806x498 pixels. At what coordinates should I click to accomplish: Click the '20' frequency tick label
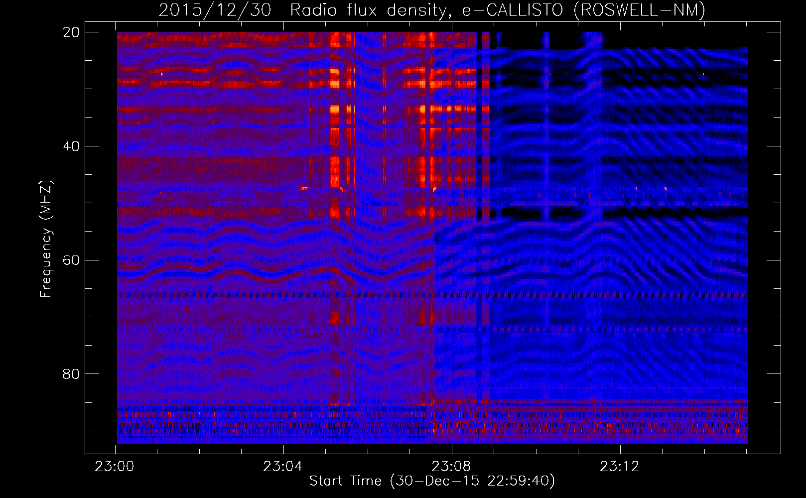[x=71, y=32]
